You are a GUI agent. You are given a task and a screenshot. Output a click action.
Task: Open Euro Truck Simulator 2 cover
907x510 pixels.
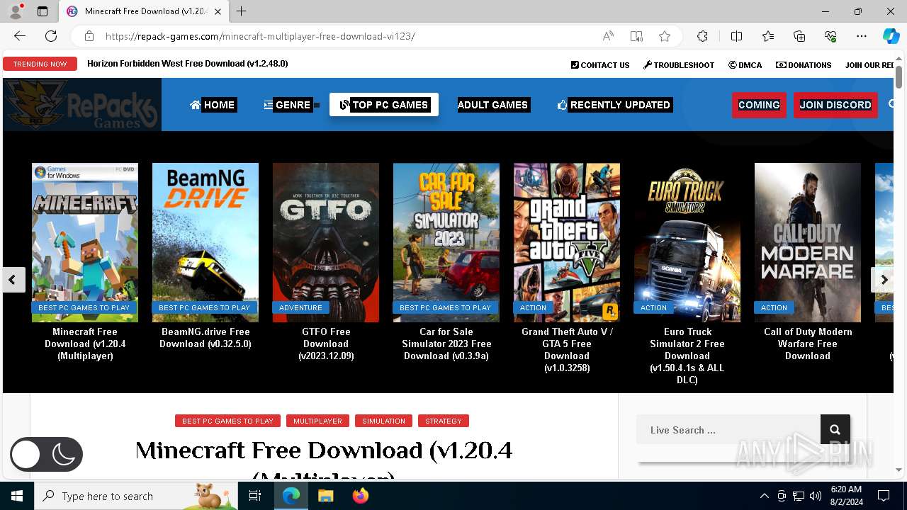point(687,242)
